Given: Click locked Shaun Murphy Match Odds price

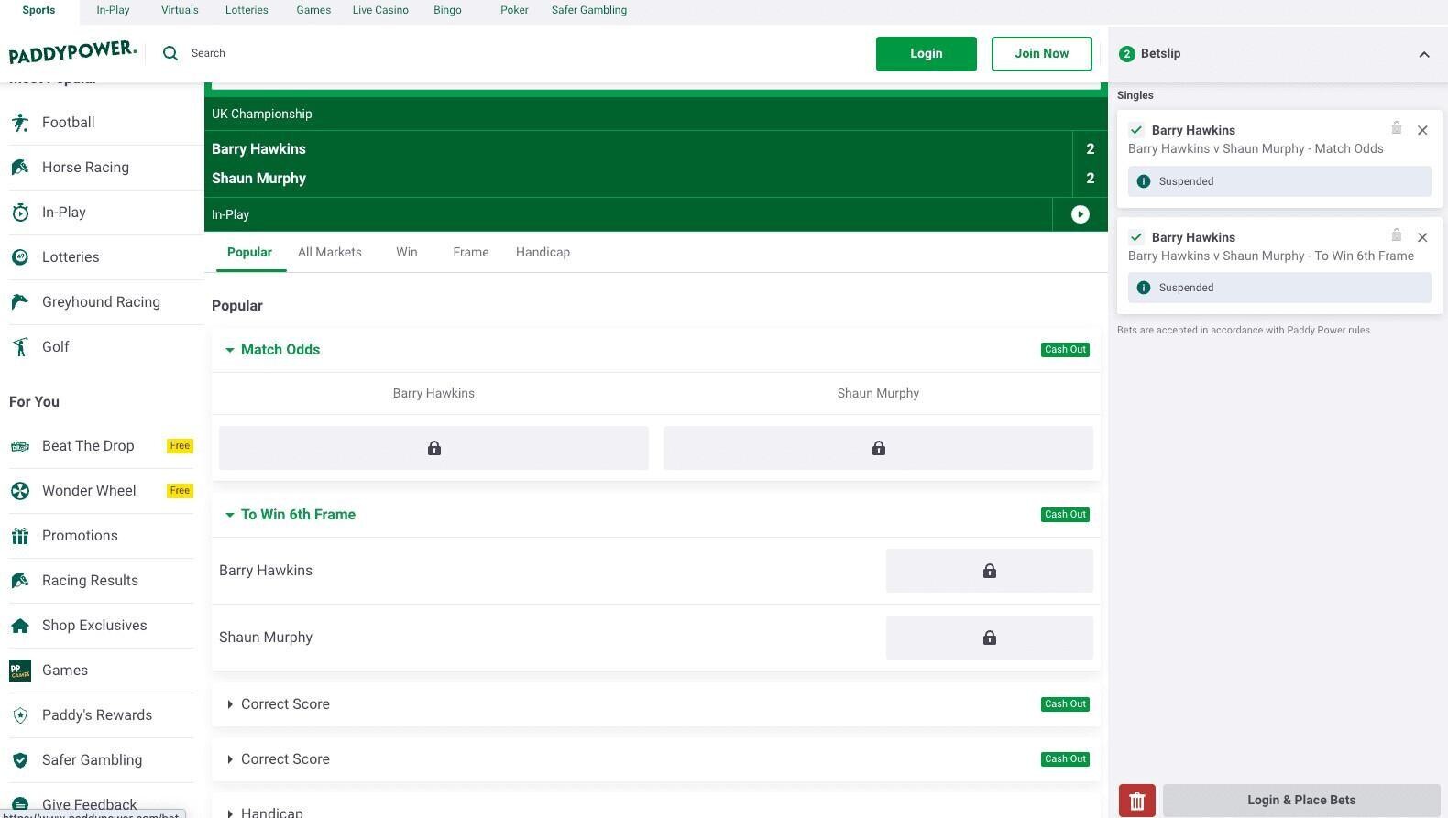Looking at the screenshot, I should point(878,448).
